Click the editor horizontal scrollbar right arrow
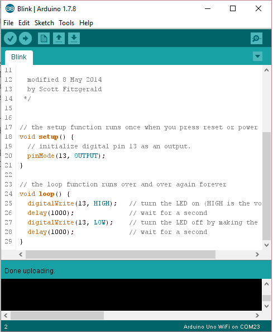 click(x=257, y=254)
